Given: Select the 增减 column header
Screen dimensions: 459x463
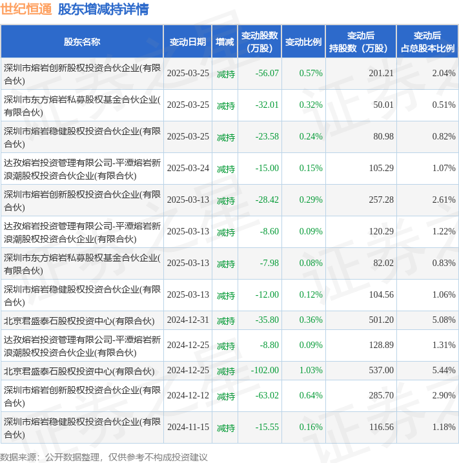Looking at the screenshot, I should [x=225, y=42].
